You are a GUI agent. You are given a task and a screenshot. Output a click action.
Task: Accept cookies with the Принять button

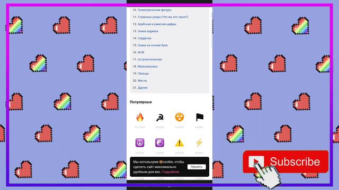197,167
